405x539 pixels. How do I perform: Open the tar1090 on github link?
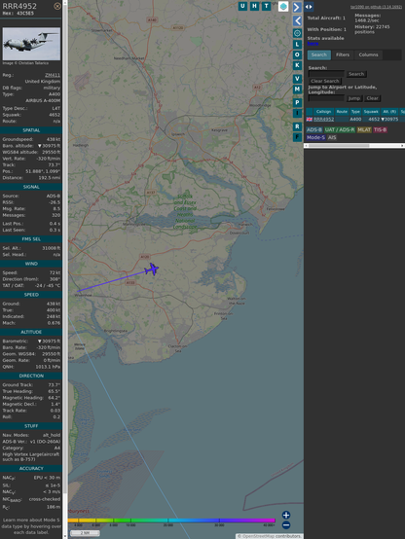point(376,7)
